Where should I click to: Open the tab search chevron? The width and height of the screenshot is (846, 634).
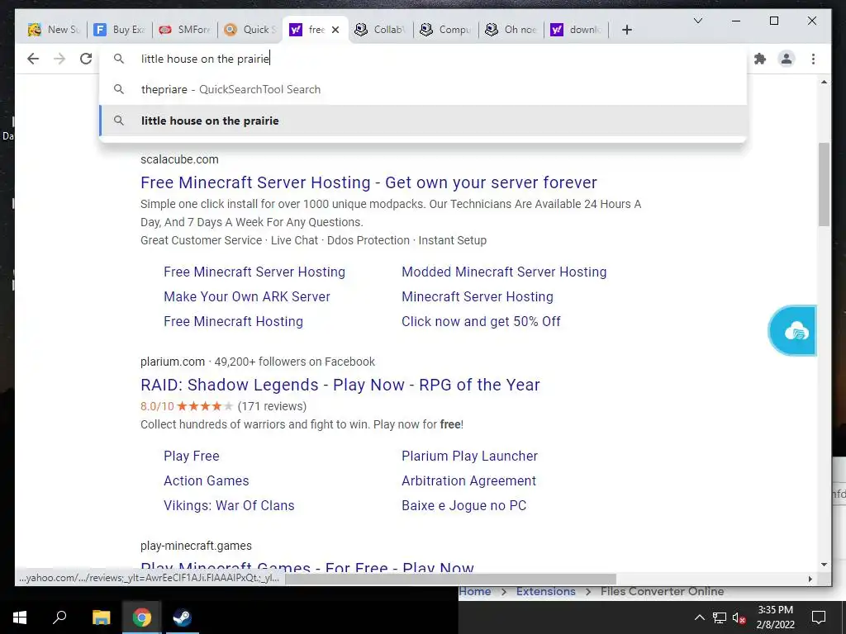point(697,21)
